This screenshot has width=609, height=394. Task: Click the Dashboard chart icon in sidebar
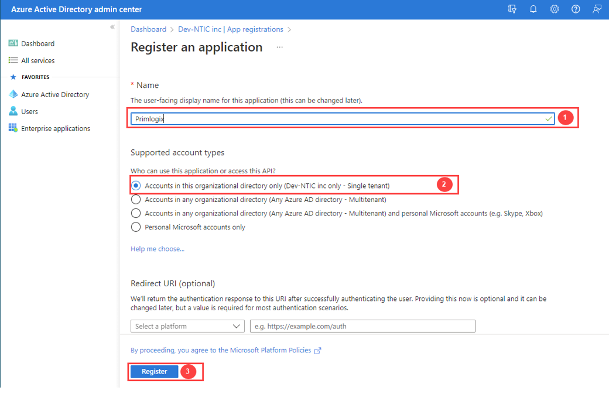pyautogui.click(x=13, y=43)
